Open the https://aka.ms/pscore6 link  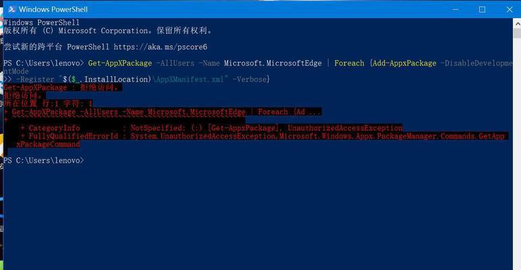[161, 47]
